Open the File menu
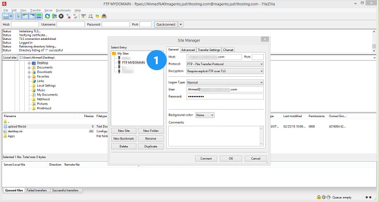379x202 pixels. coord(6,11)
